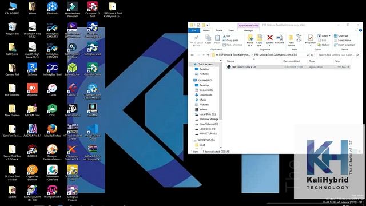Click the Cut button
This screenshot has width=366, height=206.
[x=226, y=36]
